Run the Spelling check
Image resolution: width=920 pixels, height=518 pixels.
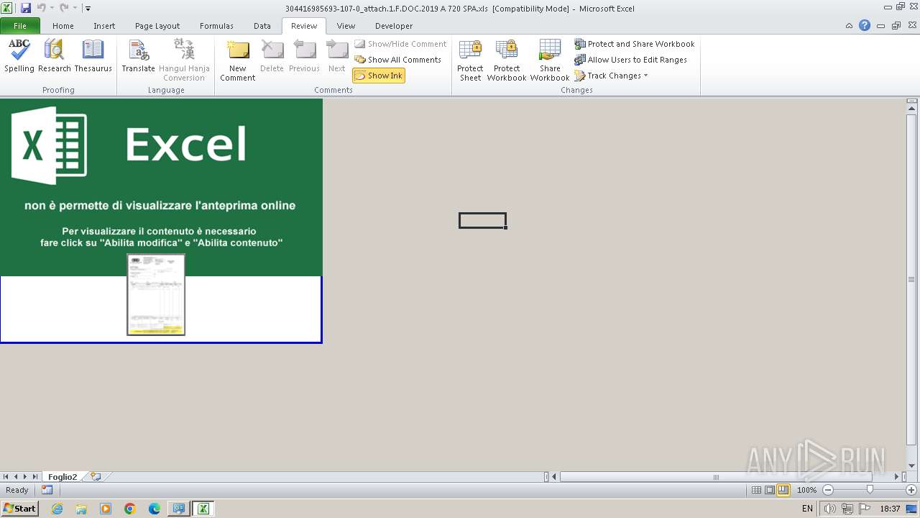point(19,56)
